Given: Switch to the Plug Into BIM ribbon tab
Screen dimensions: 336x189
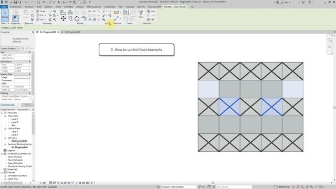Looking at the screenshot, I should 154,7.
